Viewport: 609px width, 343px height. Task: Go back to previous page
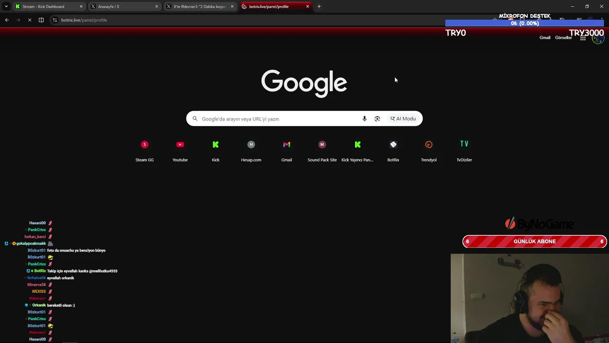[7, 20]
